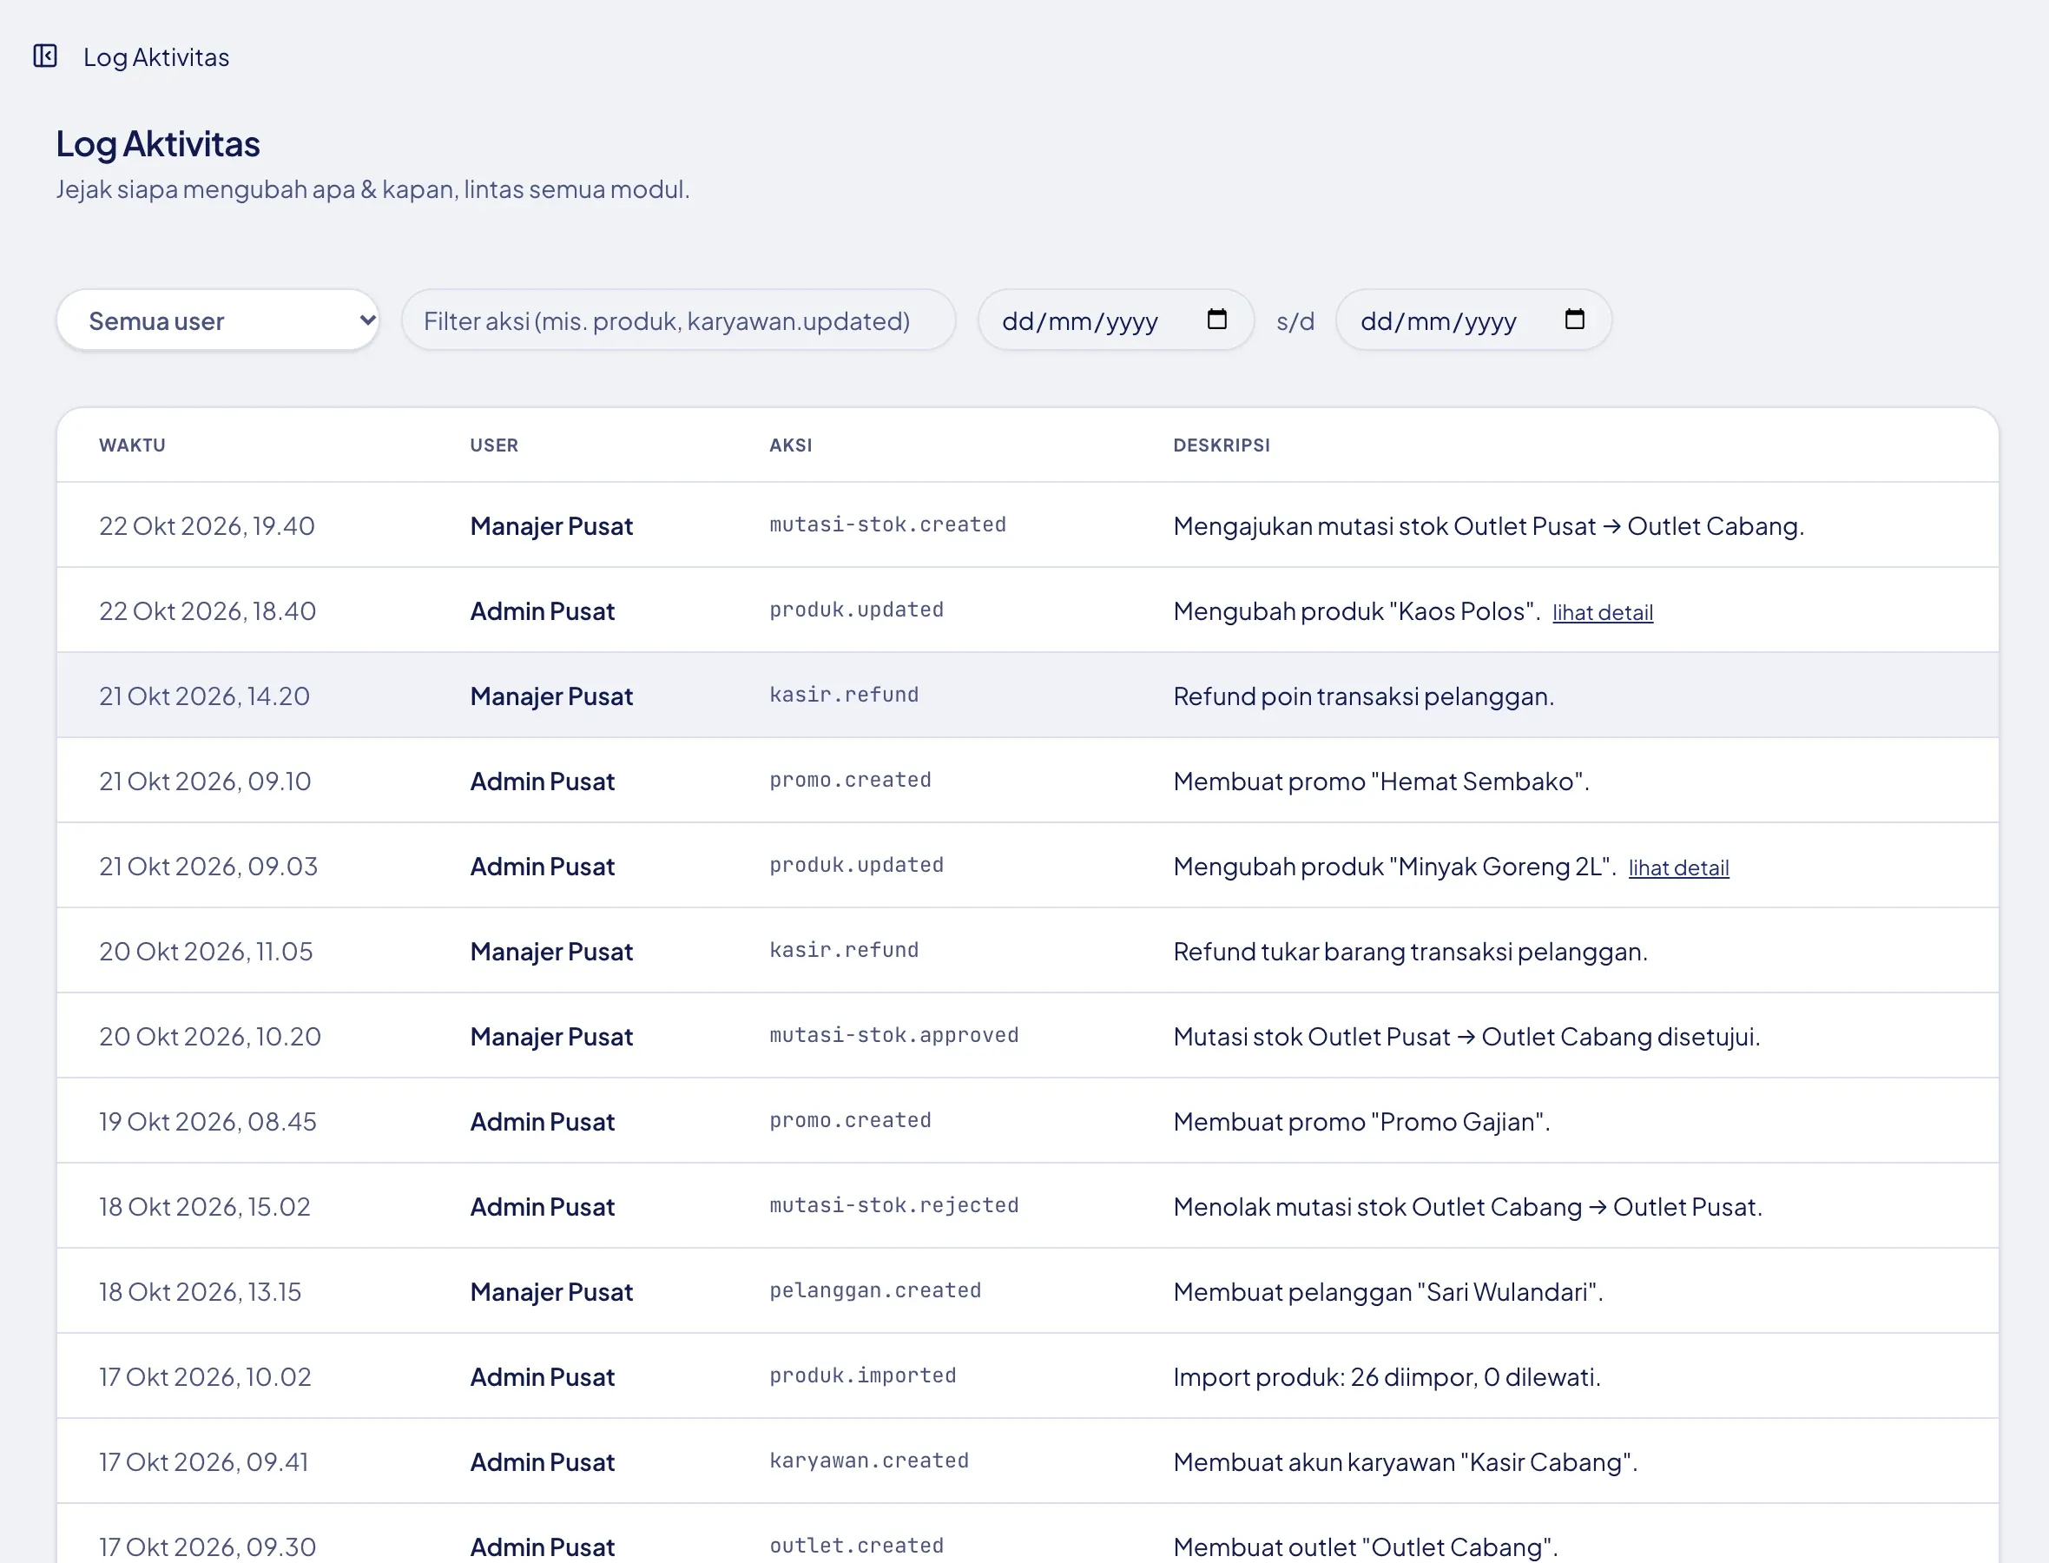Select the 19 Okt 2026, 08.45 timestamp
This screenshot has width=2049, height=1563.
pyautogui.click(x=208, y=1122)
